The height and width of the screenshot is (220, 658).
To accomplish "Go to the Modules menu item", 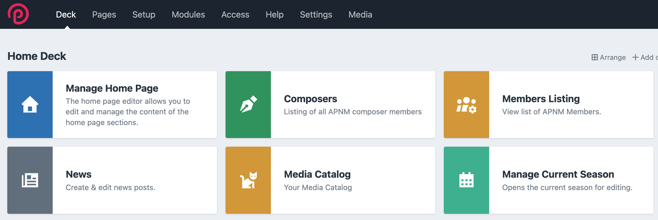I will tap(188, 15).
